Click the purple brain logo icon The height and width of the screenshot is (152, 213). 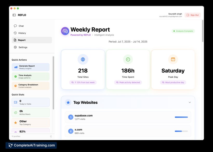[x=65, y=31]
